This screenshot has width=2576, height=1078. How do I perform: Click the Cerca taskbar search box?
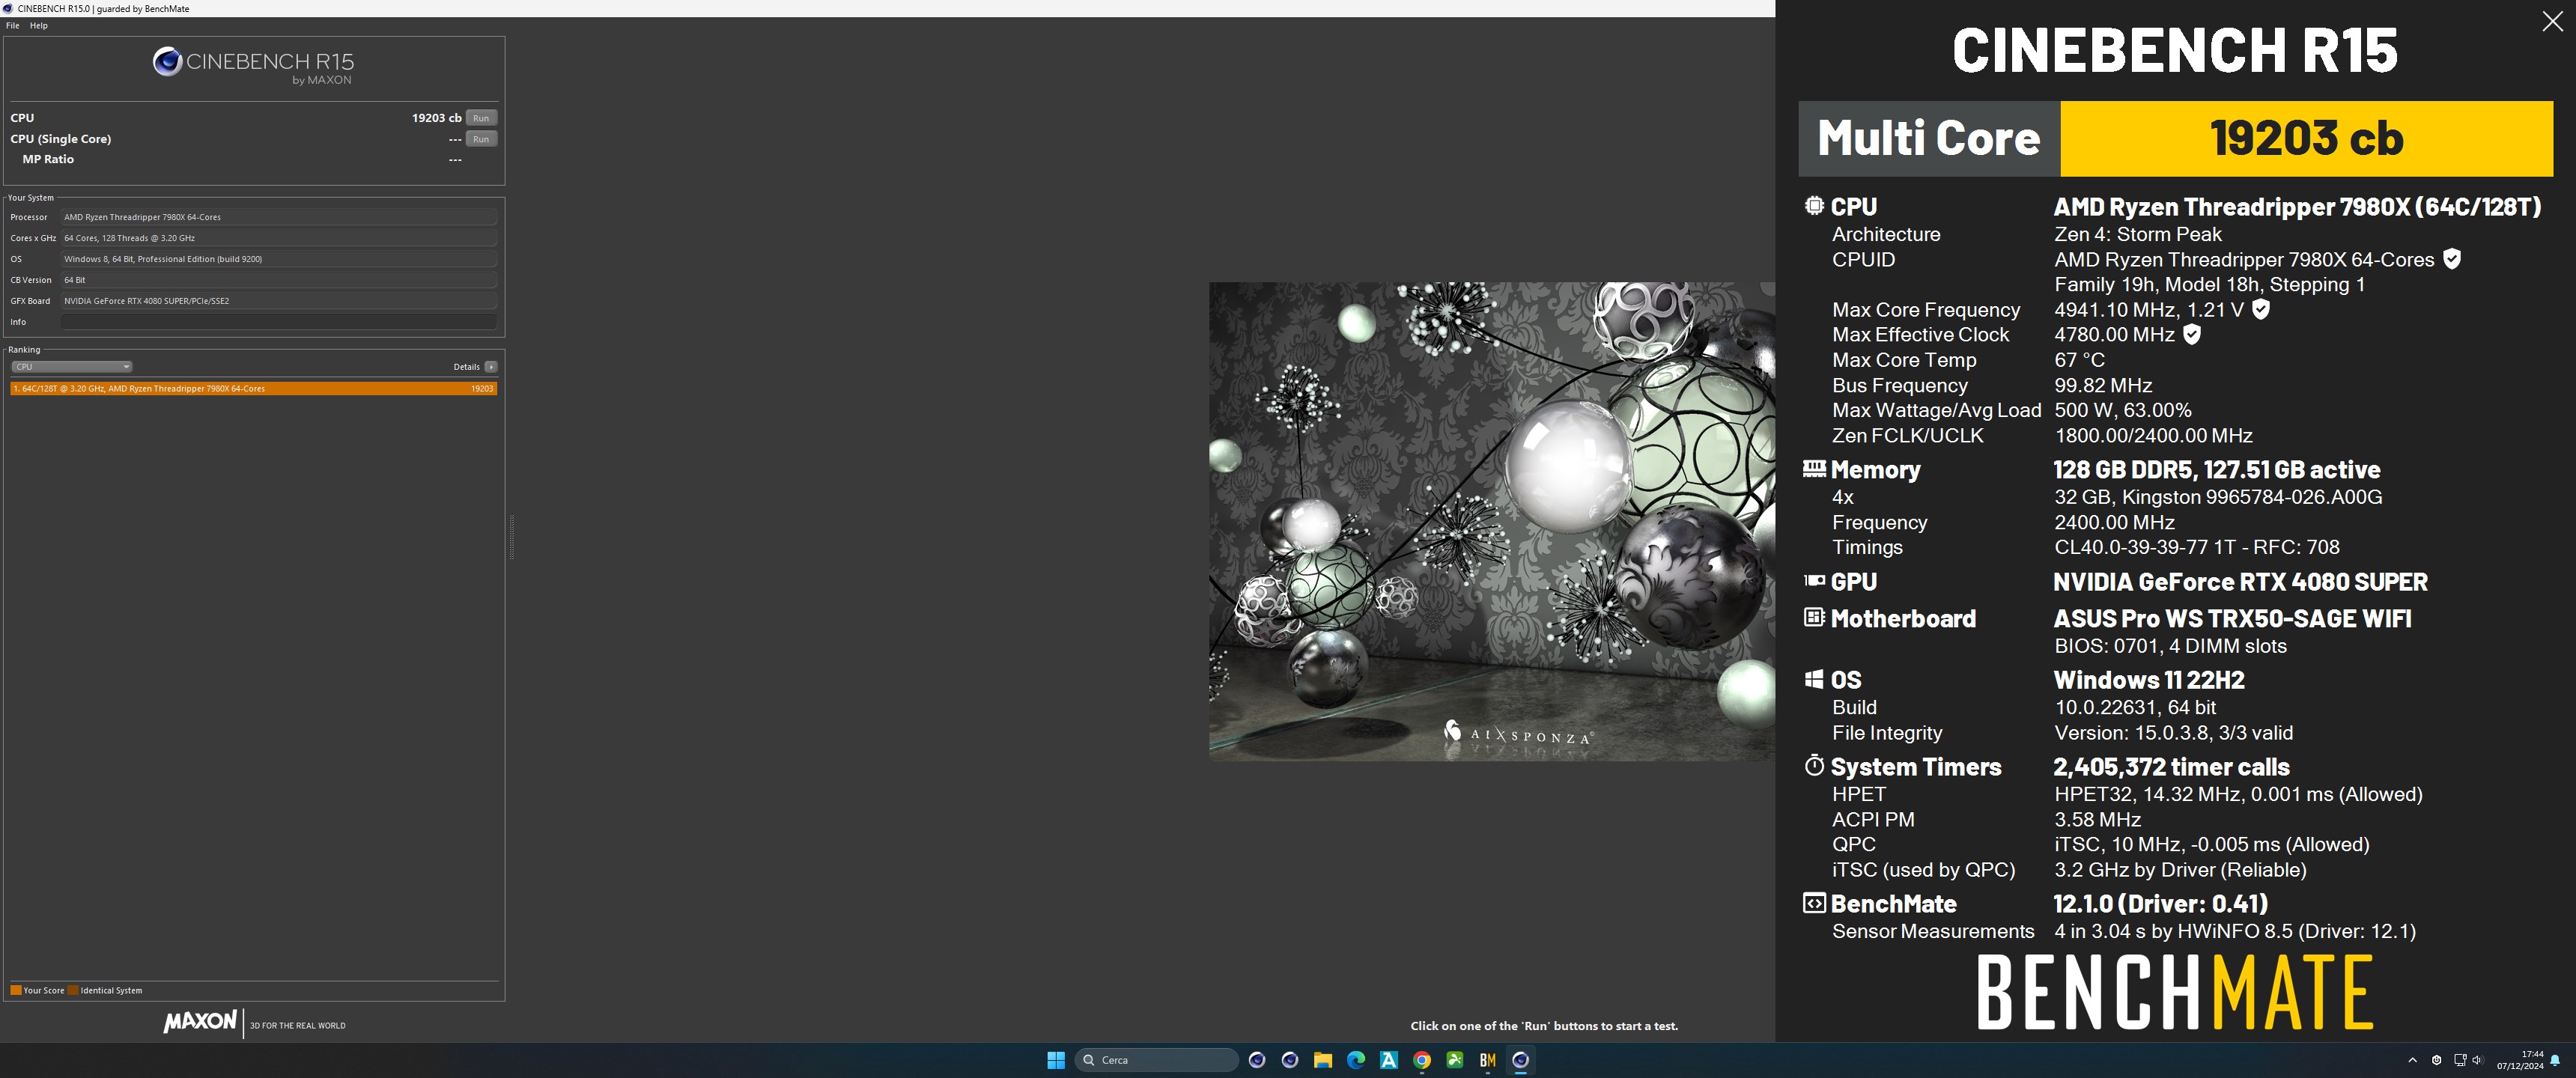point(1156,1060)
